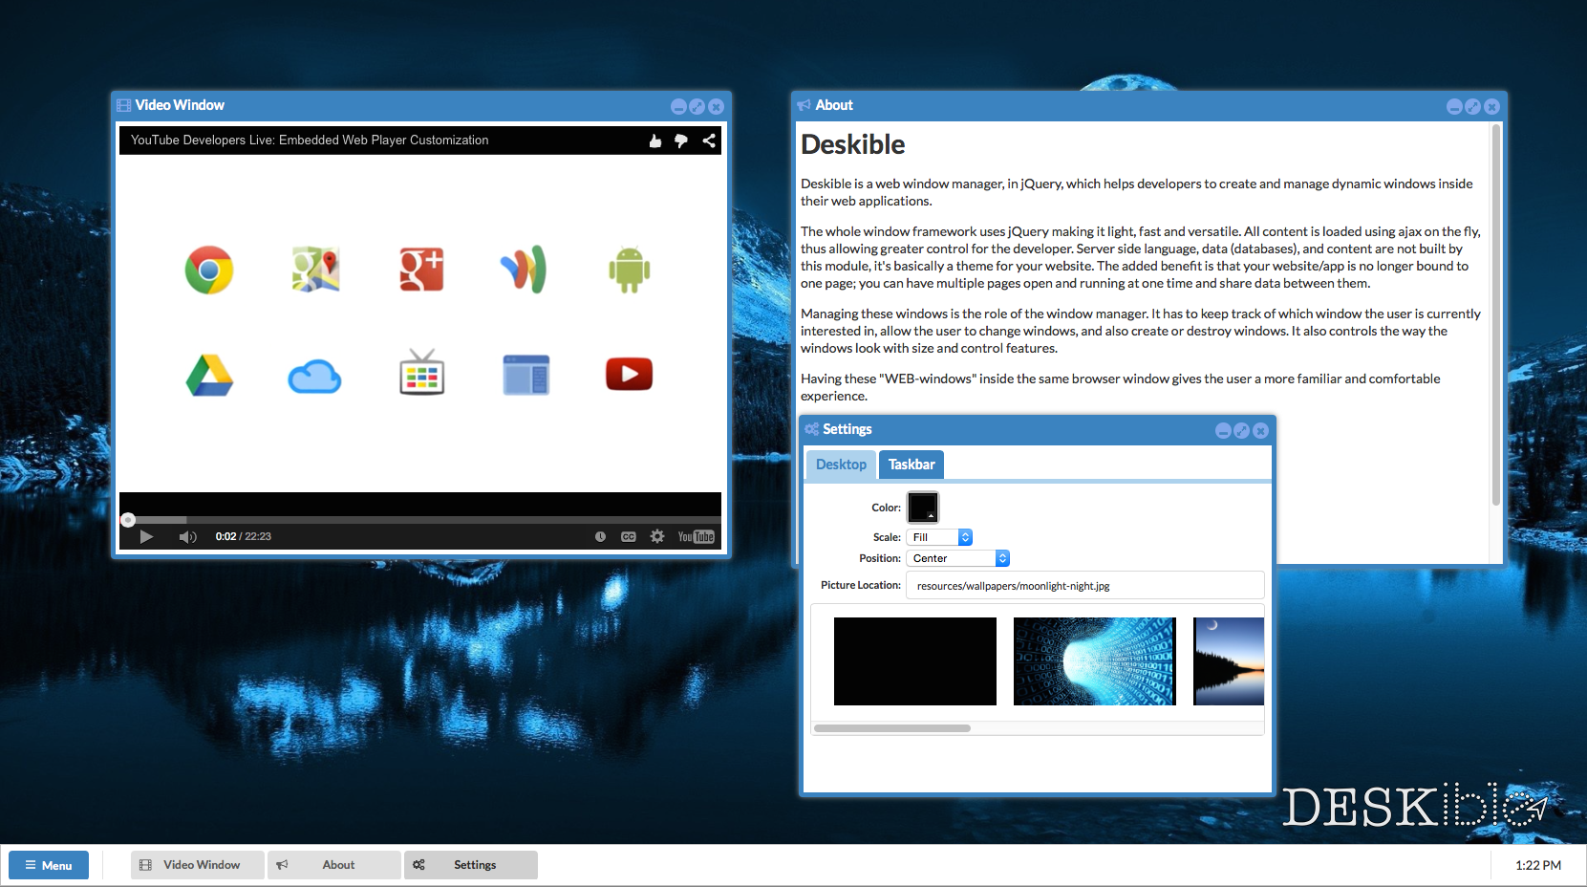
Task: Click the YouTube logo in the player controls
Action: (696, 536)
